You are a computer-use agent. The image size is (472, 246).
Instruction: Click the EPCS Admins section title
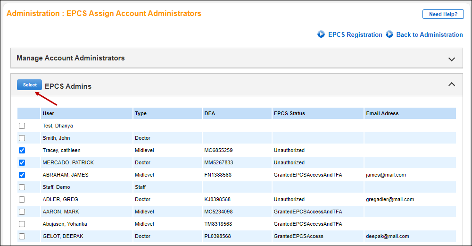pos(68,86)
